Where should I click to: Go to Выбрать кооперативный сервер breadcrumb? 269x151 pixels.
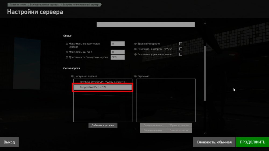pos(81,5)
